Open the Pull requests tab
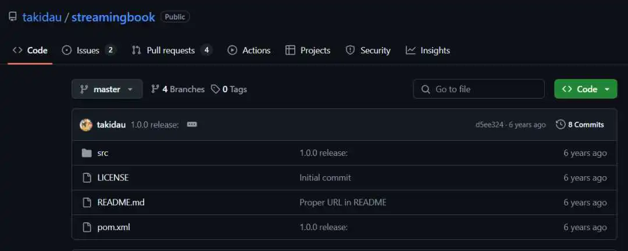628x251 pixels. [x=172, y=50]
